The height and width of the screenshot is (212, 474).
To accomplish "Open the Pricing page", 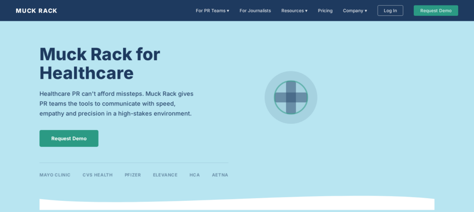I will 325,11.
